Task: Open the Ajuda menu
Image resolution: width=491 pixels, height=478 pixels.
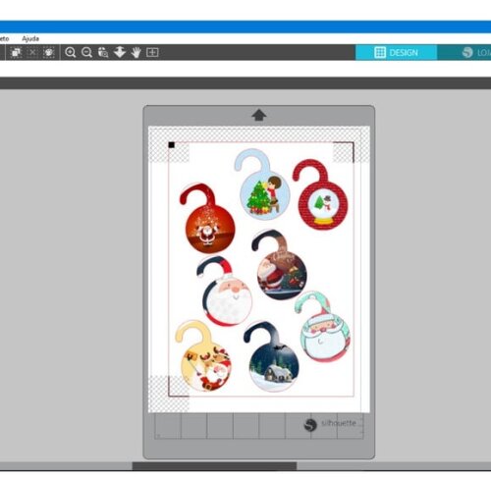Action: point(30,39)
